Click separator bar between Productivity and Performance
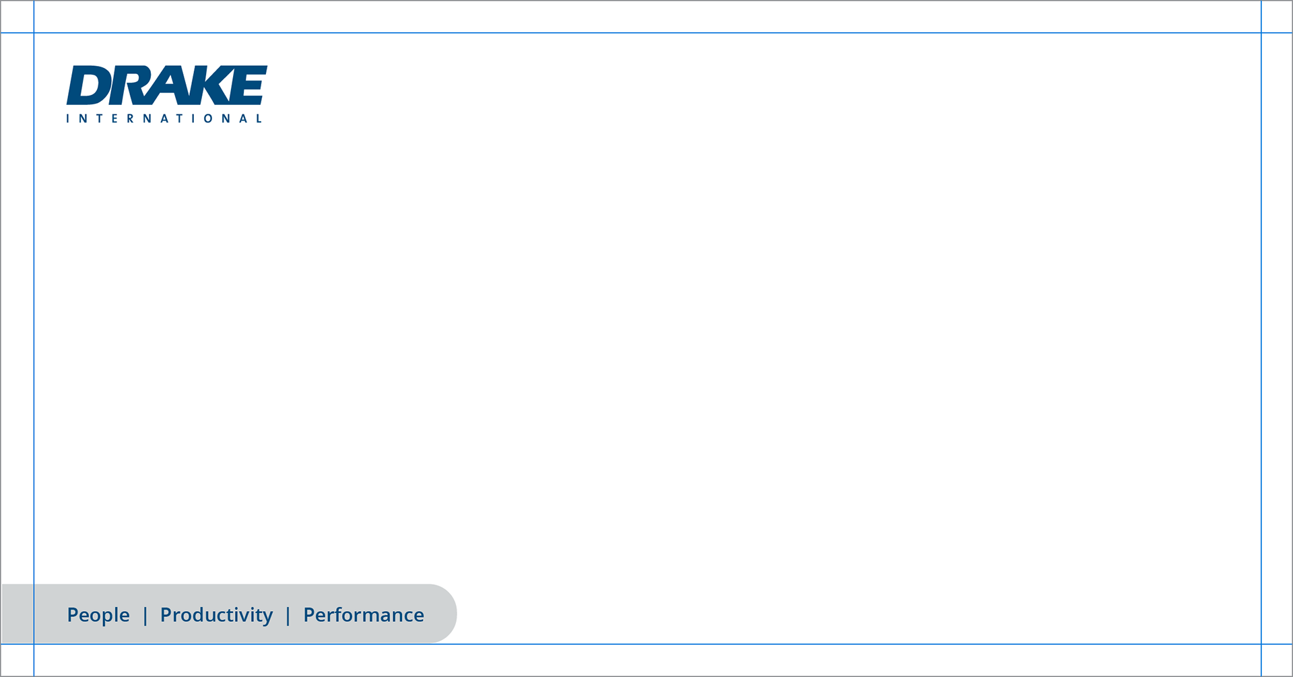This screenshot has width=1293, height=677. [x=288, y=615]
